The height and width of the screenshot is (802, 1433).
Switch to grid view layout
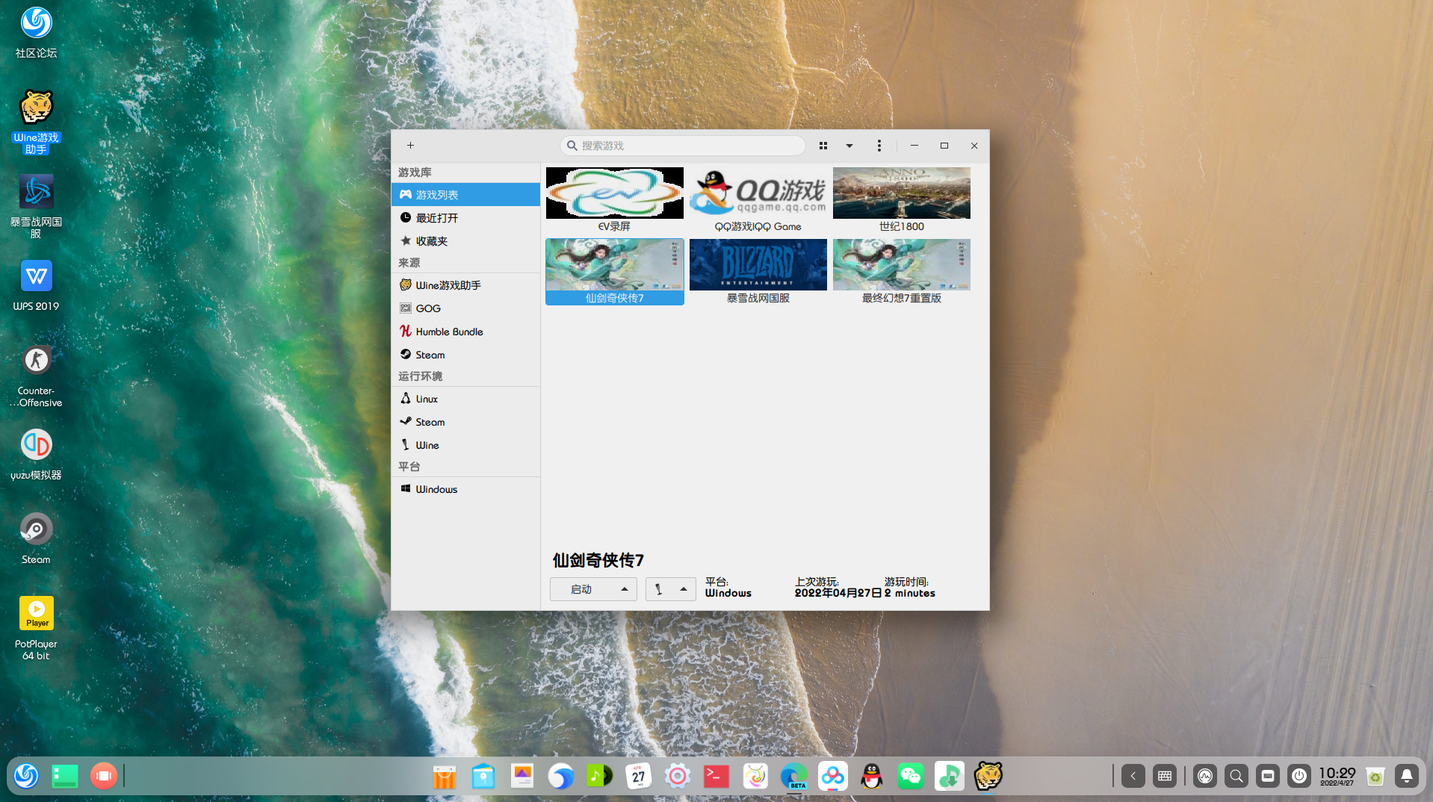point(823,146)
